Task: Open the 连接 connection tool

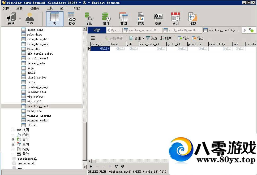Action: click(x=11, y=19)
